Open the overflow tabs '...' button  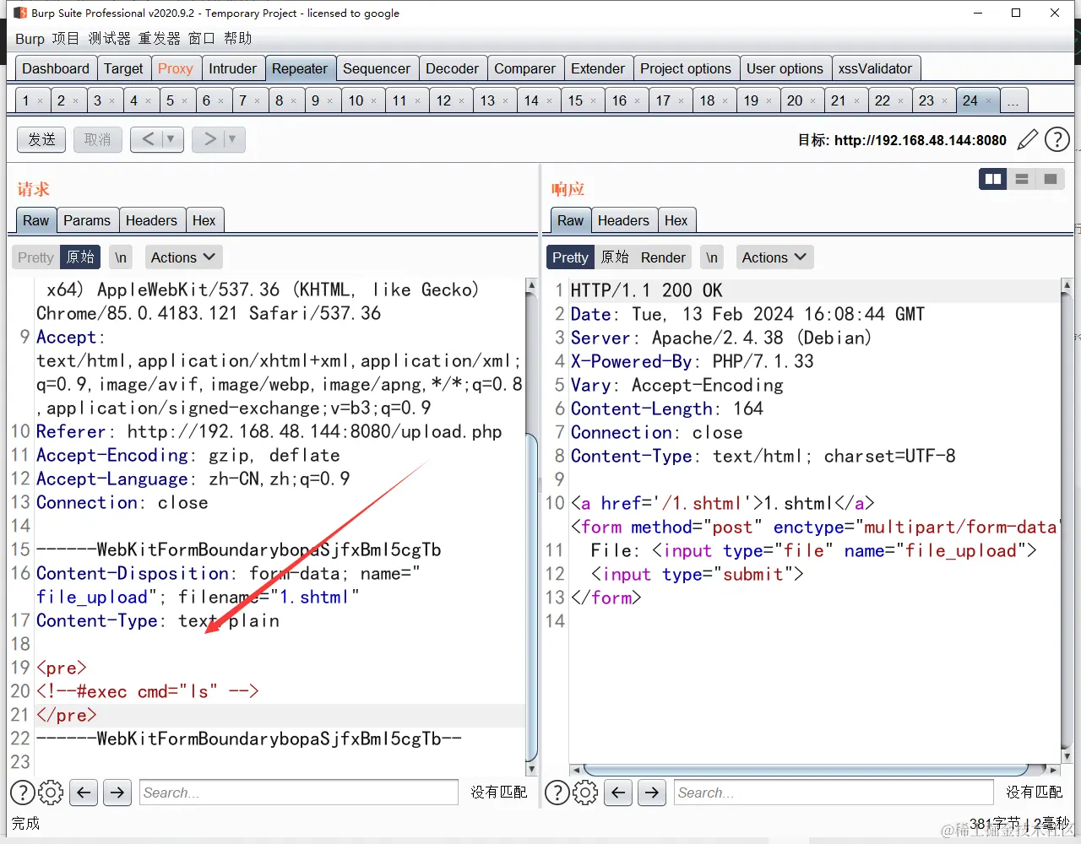[x=1013, y=100]
